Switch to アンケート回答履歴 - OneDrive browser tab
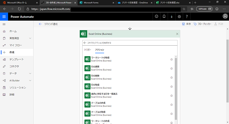This screenshot has width=229, height=124. (x=135, y=3)
